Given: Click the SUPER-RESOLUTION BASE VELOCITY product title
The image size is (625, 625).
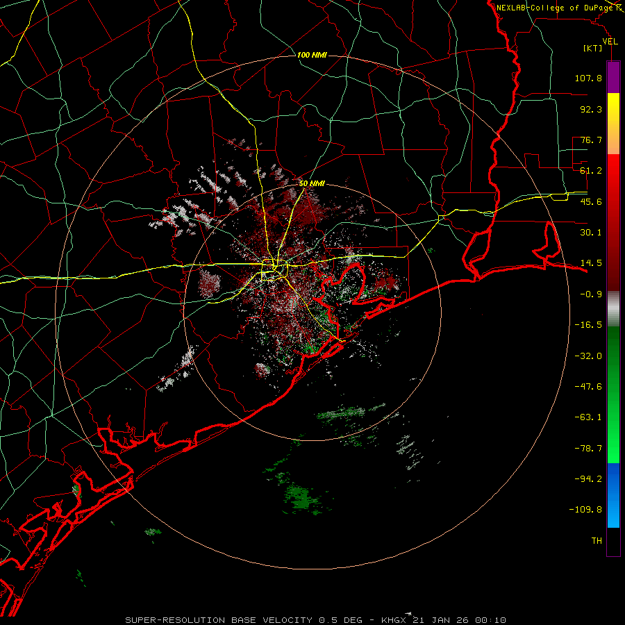Looking at the screenshot, I should click(x=219, y=620).
